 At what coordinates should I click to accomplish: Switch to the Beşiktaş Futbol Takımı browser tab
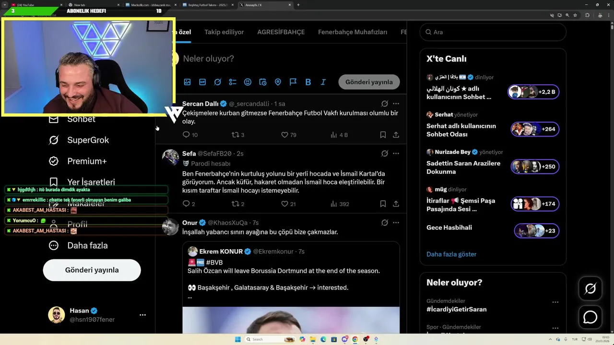coord(209,5)
